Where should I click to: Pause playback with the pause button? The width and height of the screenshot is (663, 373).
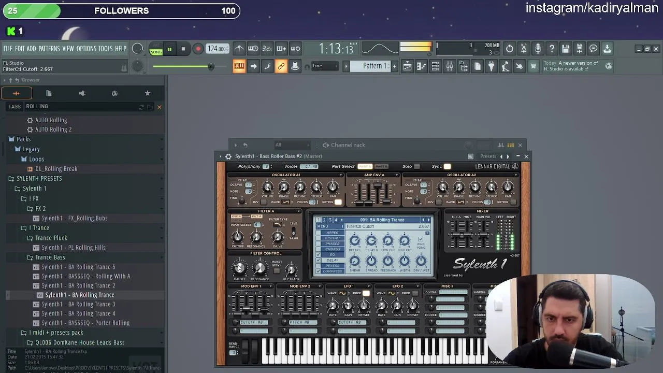click(x=169, y=49)
